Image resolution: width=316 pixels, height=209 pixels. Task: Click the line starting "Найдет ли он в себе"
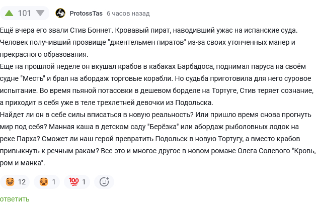click(x=151, y=115)
